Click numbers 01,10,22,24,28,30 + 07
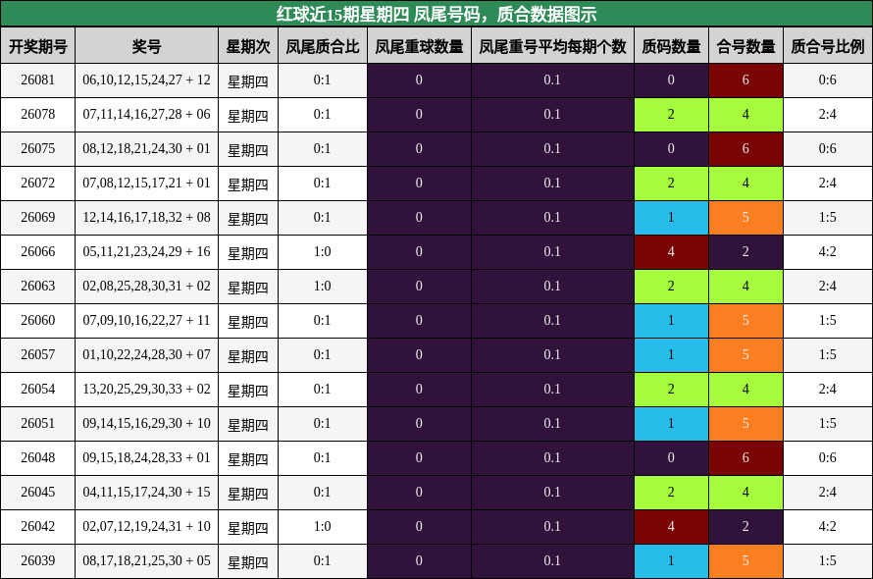This screenshot has height=579, width=873. point(146,355)
